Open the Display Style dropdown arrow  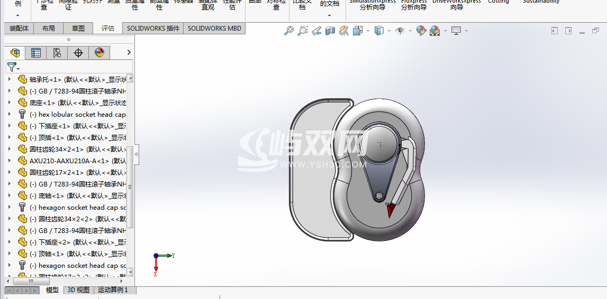(389, 31)
